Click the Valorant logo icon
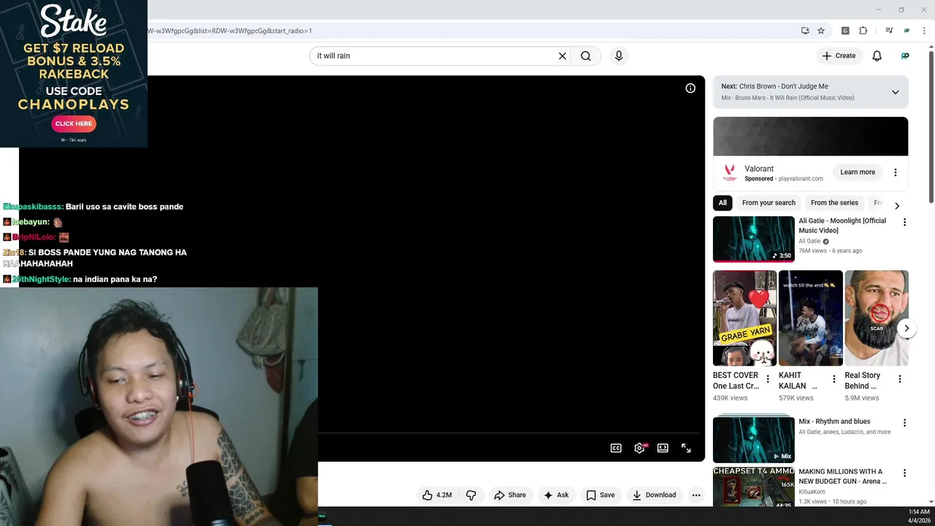935x526 pixels. click(x=730, y=173)
